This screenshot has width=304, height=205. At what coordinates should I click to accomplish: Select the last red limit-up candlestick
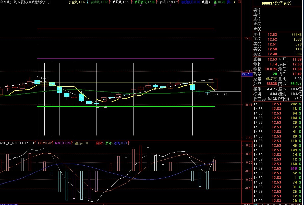tap(215, 84)
